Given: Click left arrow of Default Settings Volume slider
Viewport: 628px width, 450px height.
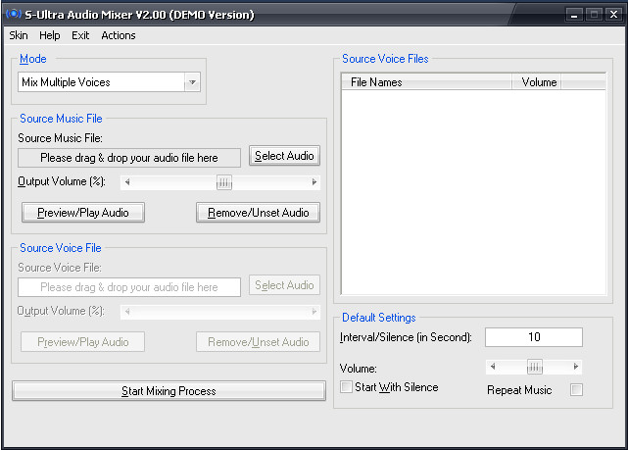Looking at the screenshot, I should click(x=493, y=367).
